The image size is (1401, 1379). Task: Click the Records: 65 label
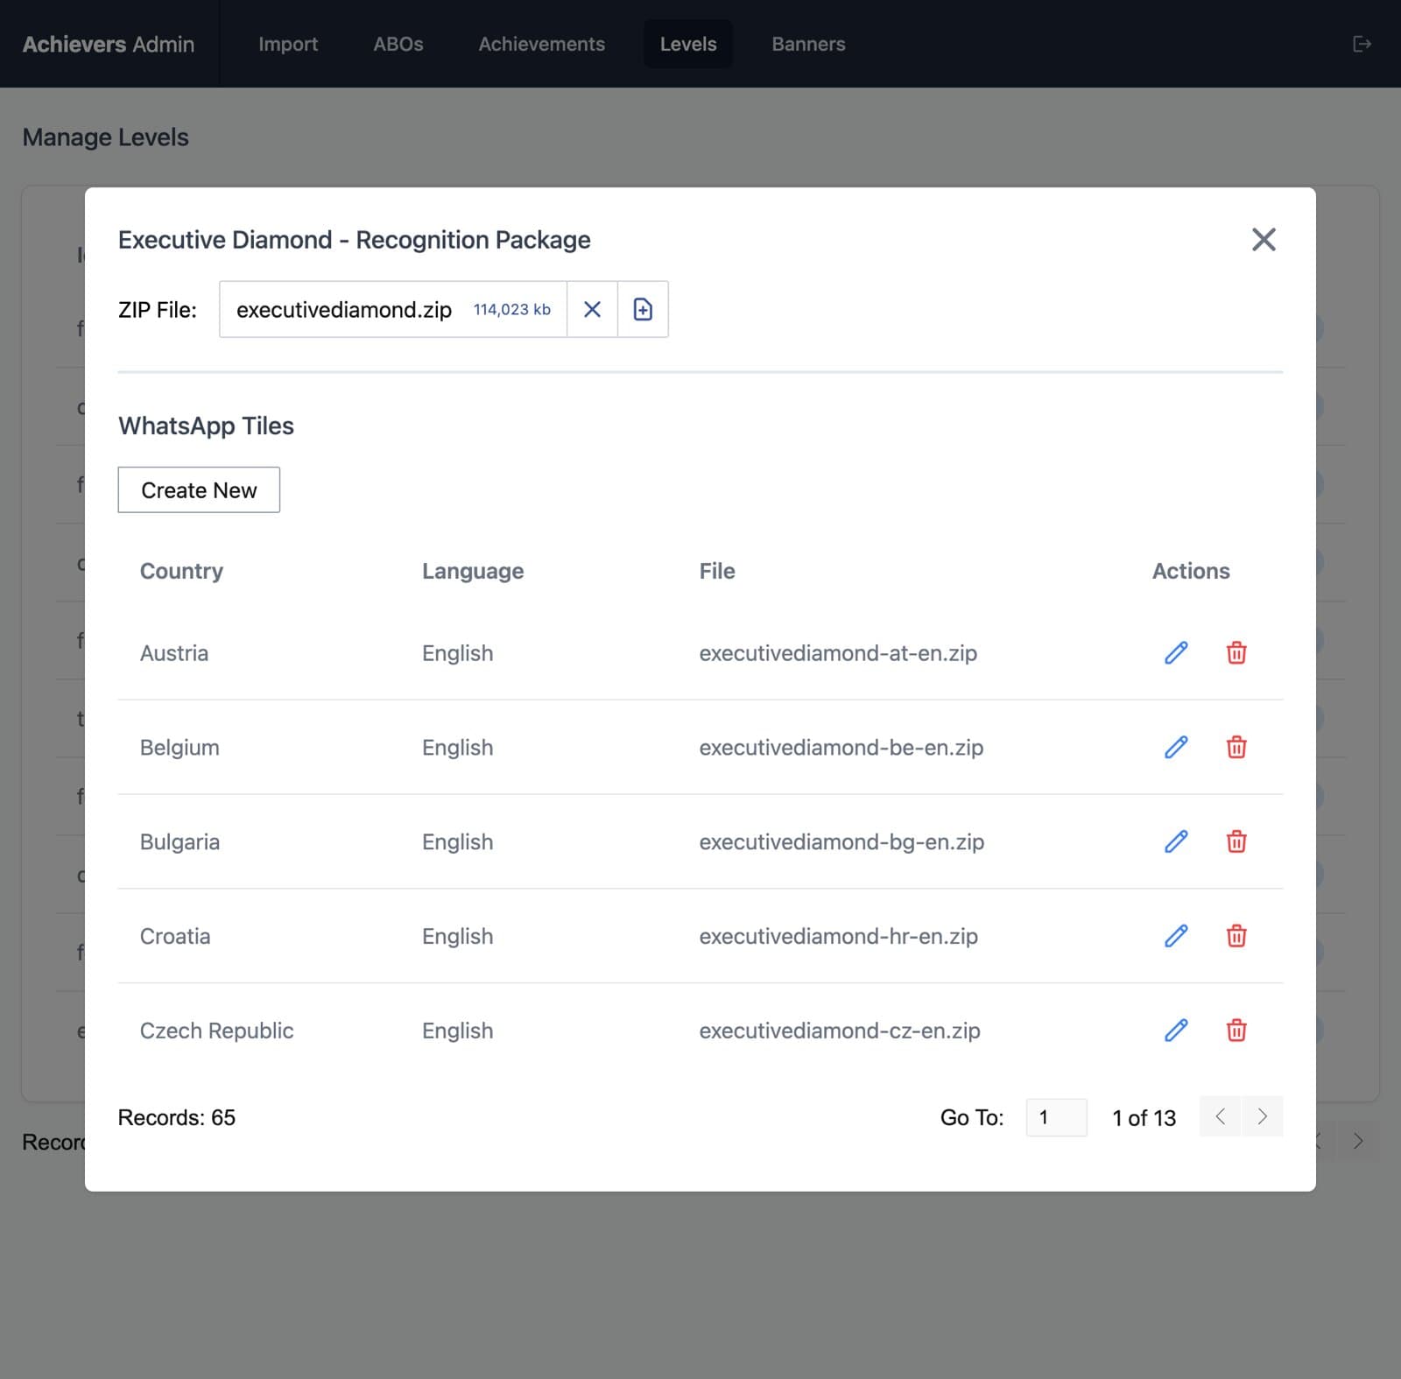pyautogui.click(x=177, y=1117)
